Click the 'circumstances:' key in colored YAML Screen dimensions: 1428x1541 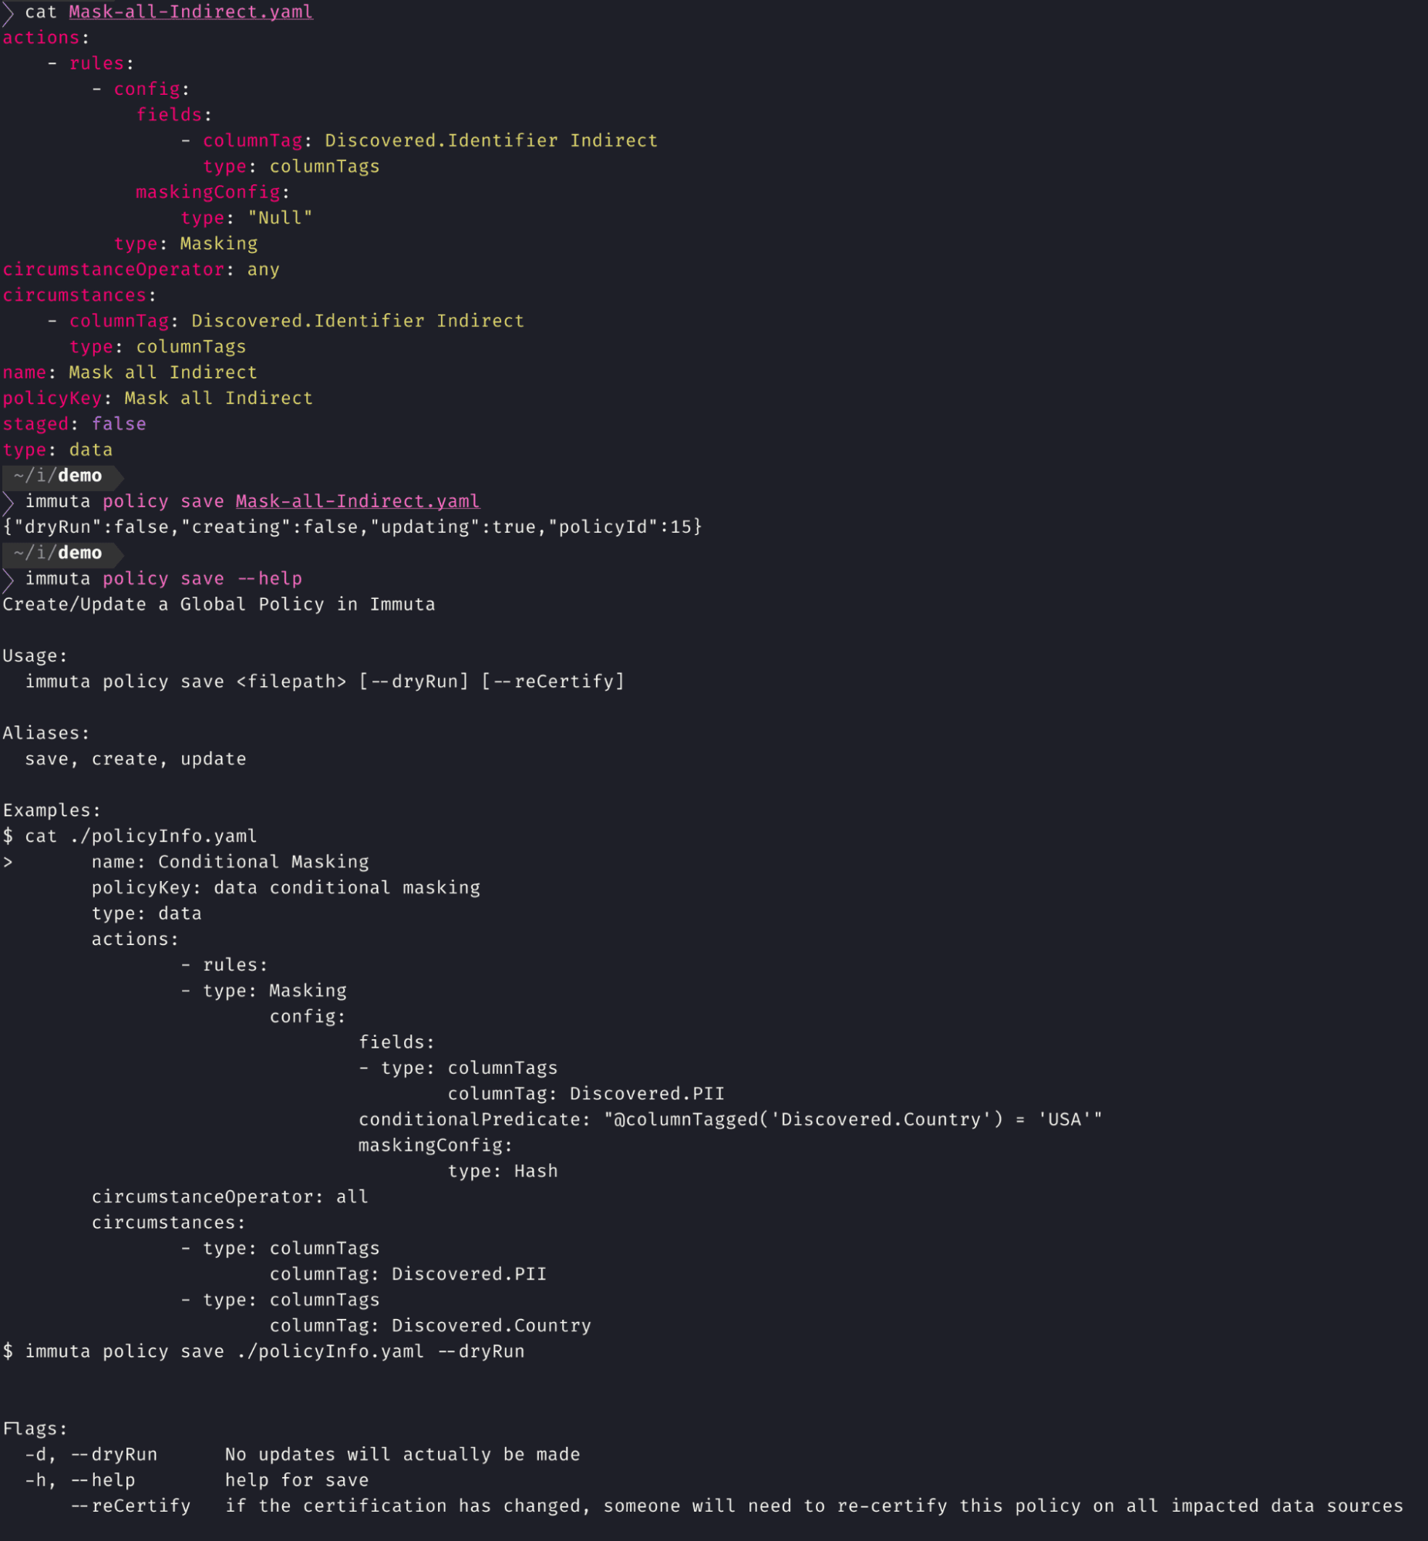(x=79, y=295)
